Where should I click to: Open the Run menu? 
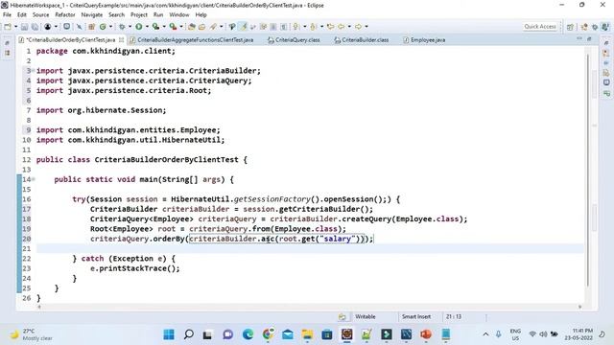(x=158, y=15)
